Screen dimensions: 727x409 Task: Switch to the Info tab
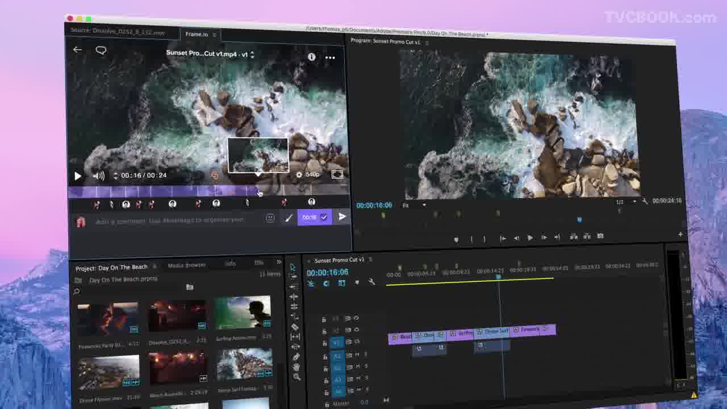pyautogui.click(x=230, y=264)
